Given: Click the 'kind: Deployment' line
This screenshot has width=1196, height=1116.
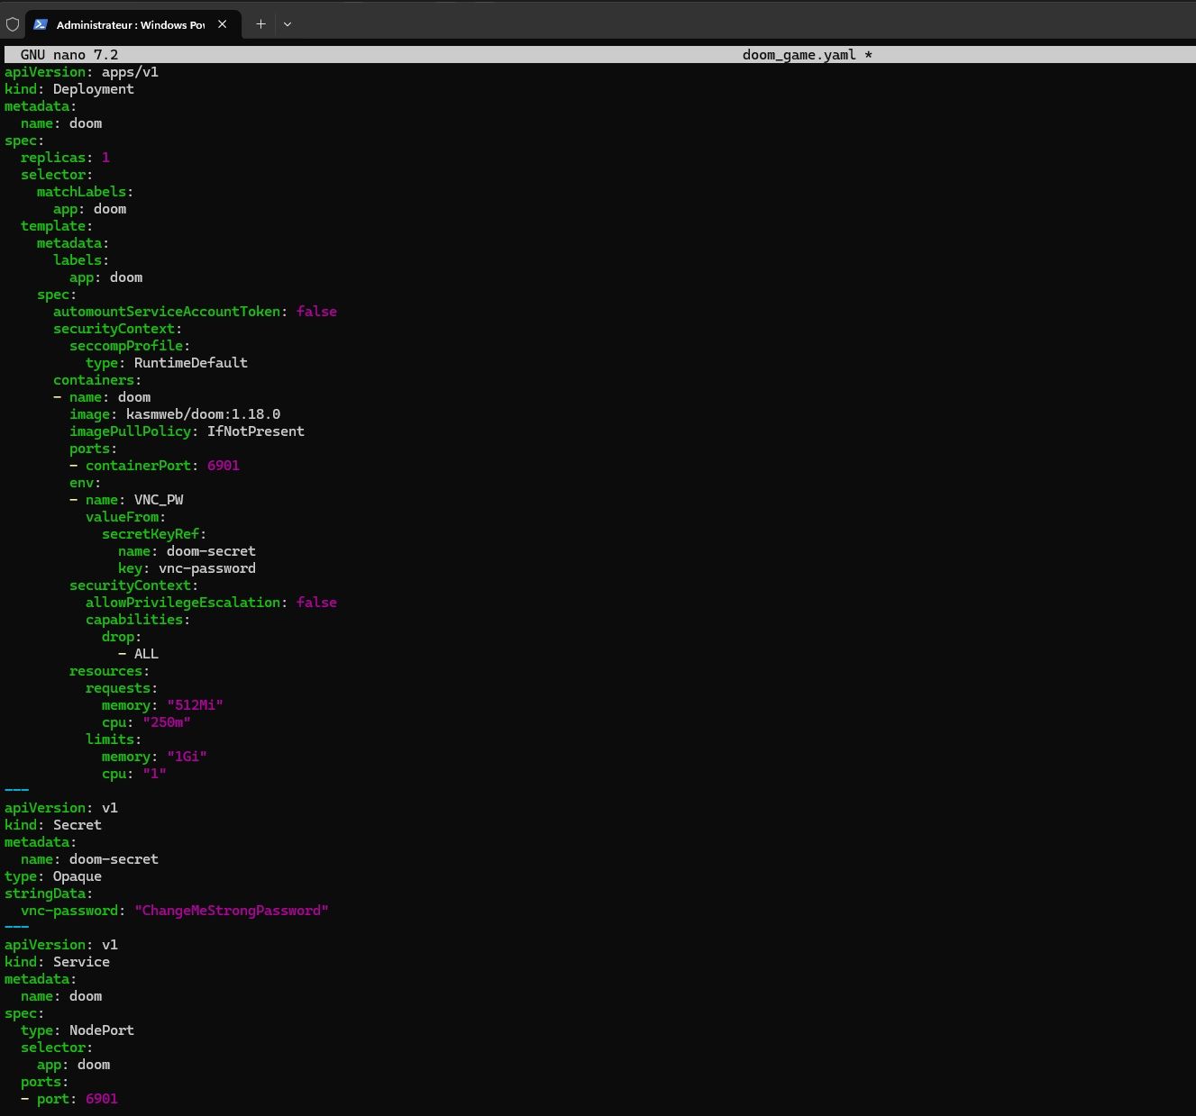Looking at the screenshot, I should [x=69, y=89].
